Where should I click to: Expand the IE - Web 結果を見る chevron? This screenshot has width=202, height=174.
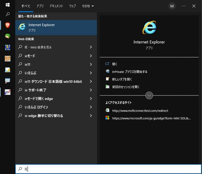tap(91, 47)
